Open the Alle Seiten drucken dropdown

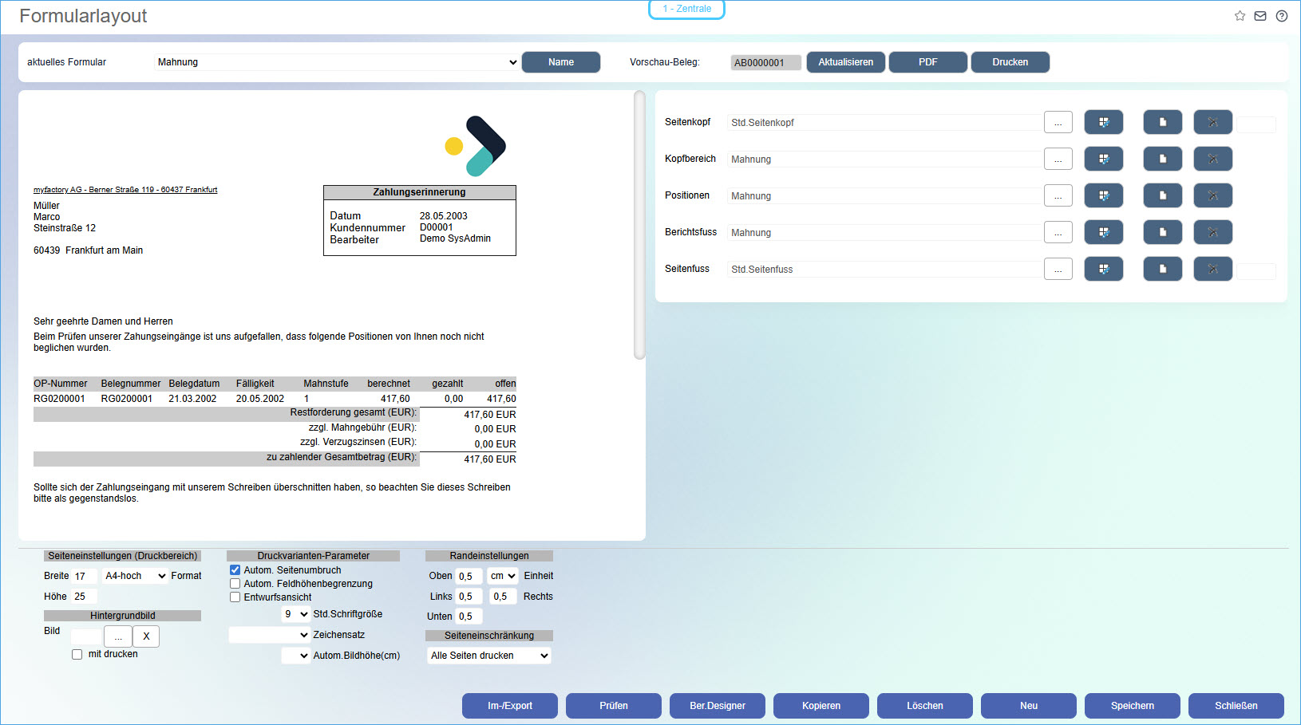488,656
